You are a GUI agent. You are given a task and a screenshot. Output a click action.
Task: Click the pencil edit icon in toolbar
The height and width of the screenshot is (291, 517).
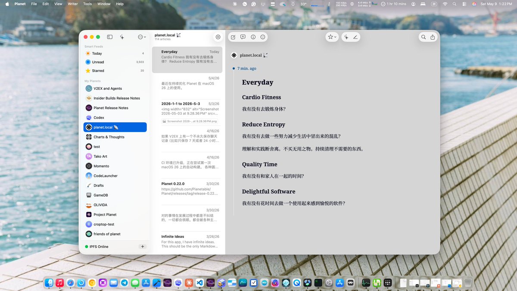pos(355,37)
